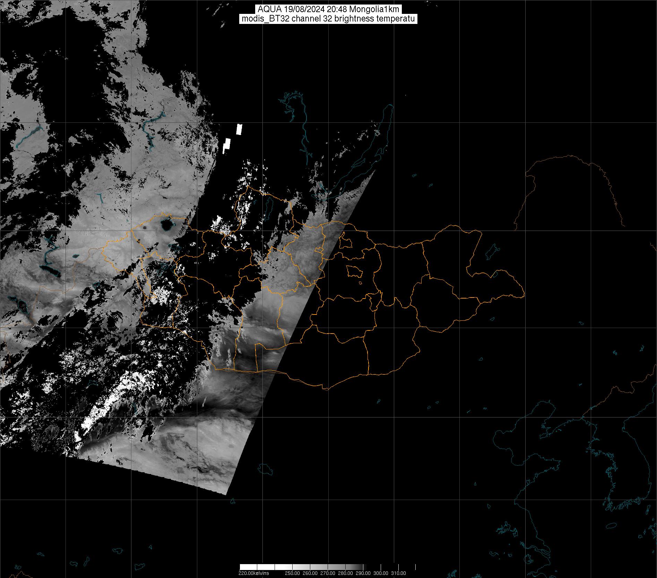Pick the 280.00 value on the colorbar
Image resolution: width=657 pixels, height=578 pixels.
coord(346,573)
